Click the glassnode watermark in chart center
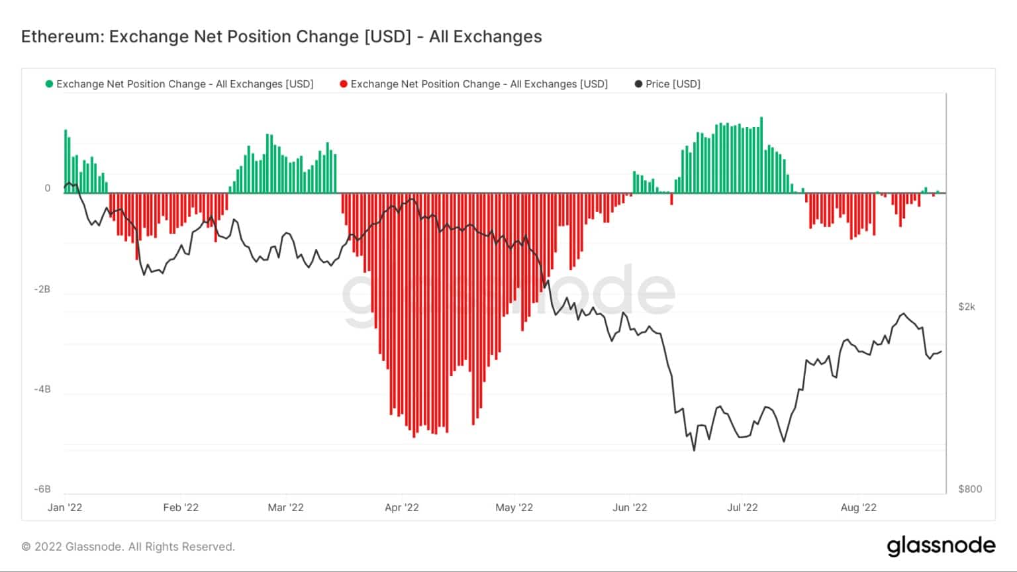Image resolution: width=1017 pixels, height=572 pixels. [508, 295]
